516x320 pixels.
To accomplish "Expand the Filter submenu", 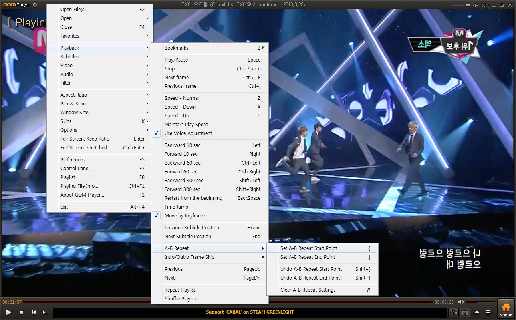I will [x=99, y=83].
